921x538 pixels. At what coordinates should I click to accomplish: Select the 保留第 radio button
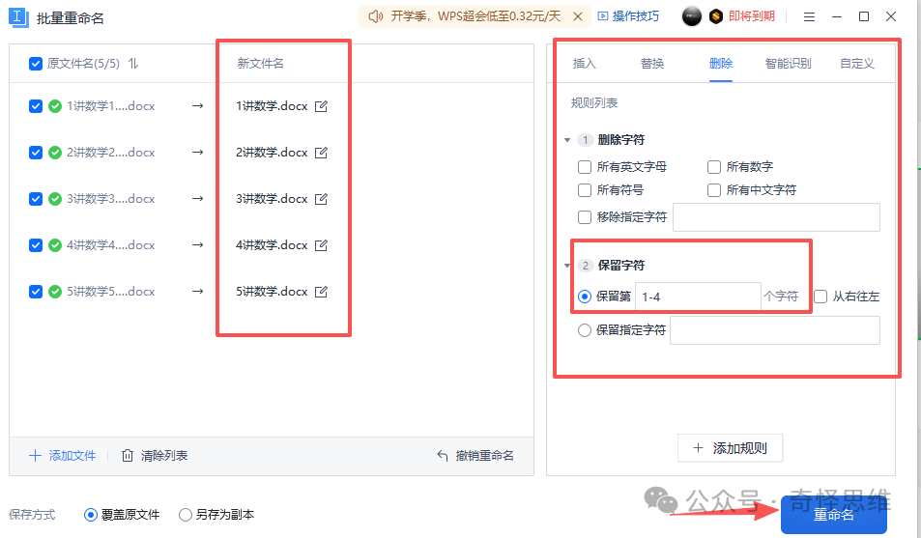(x=585, y=297)
